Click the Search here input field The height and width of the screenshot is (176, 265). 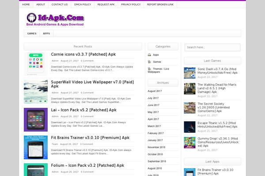coord(212,48)
